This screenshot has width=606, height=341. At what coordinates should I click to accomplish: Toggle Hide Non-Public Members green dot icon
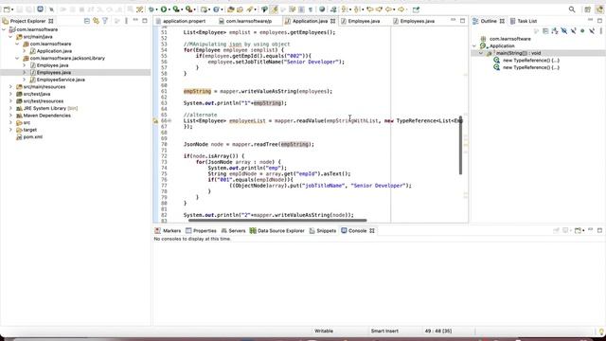tap(582, 31)
